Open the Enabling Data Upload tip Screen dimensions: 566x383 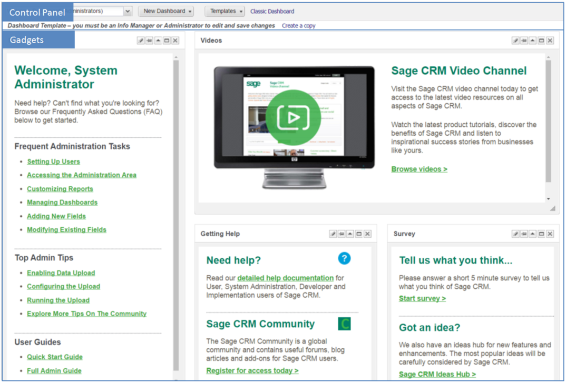(61, 273)
